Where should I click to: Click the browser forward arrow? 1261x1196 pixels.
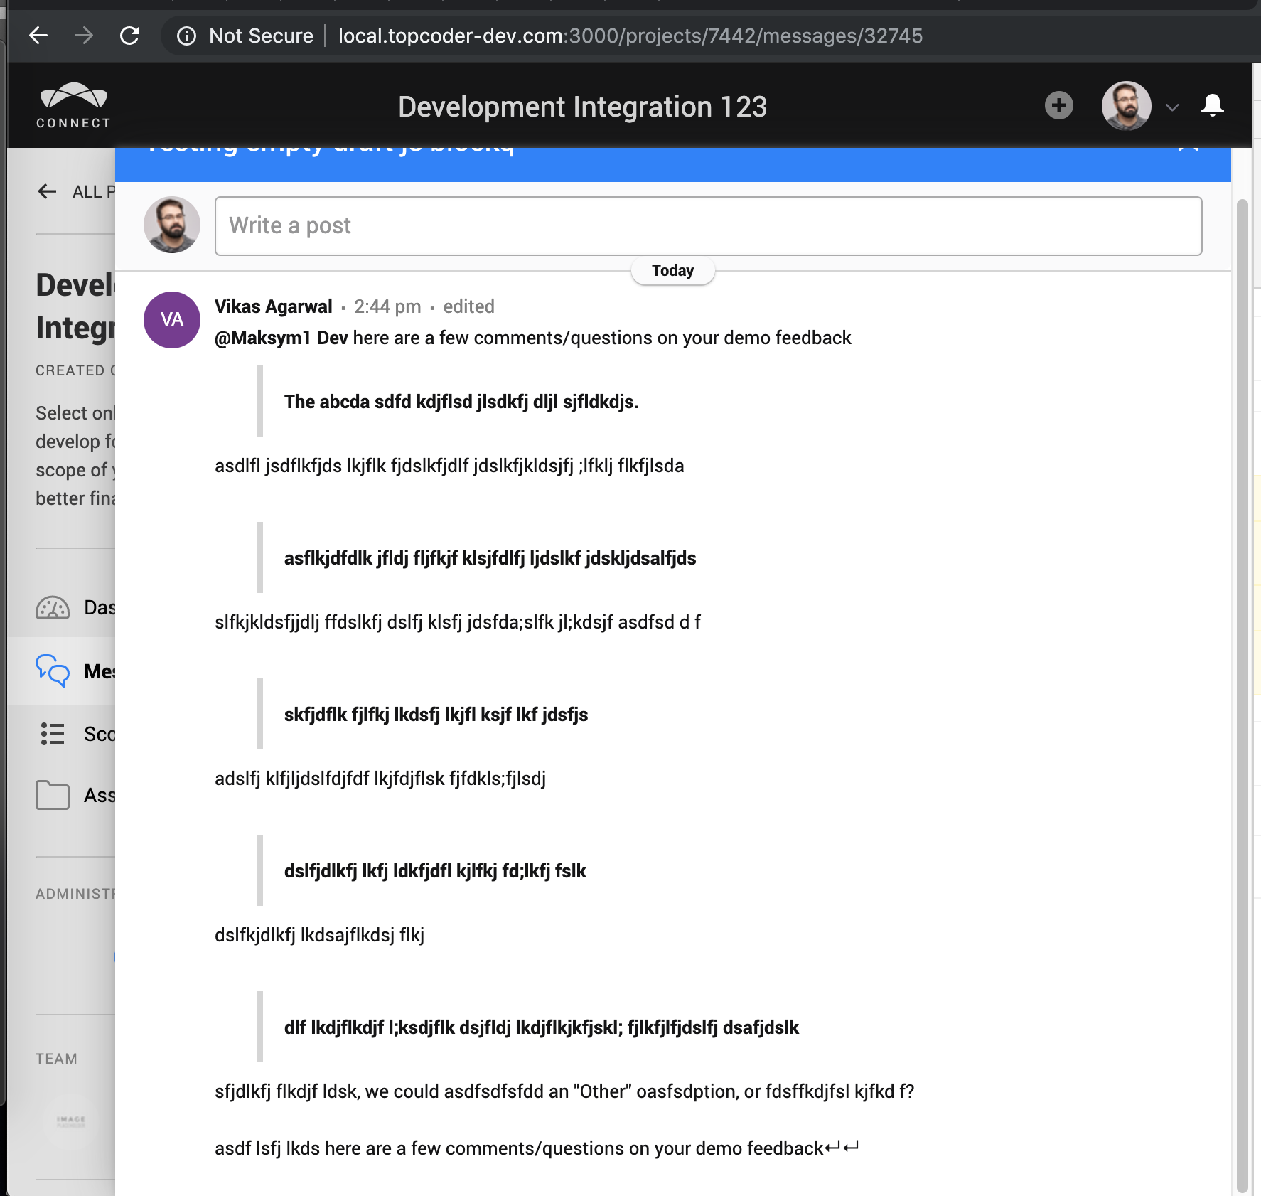point(84,35)
